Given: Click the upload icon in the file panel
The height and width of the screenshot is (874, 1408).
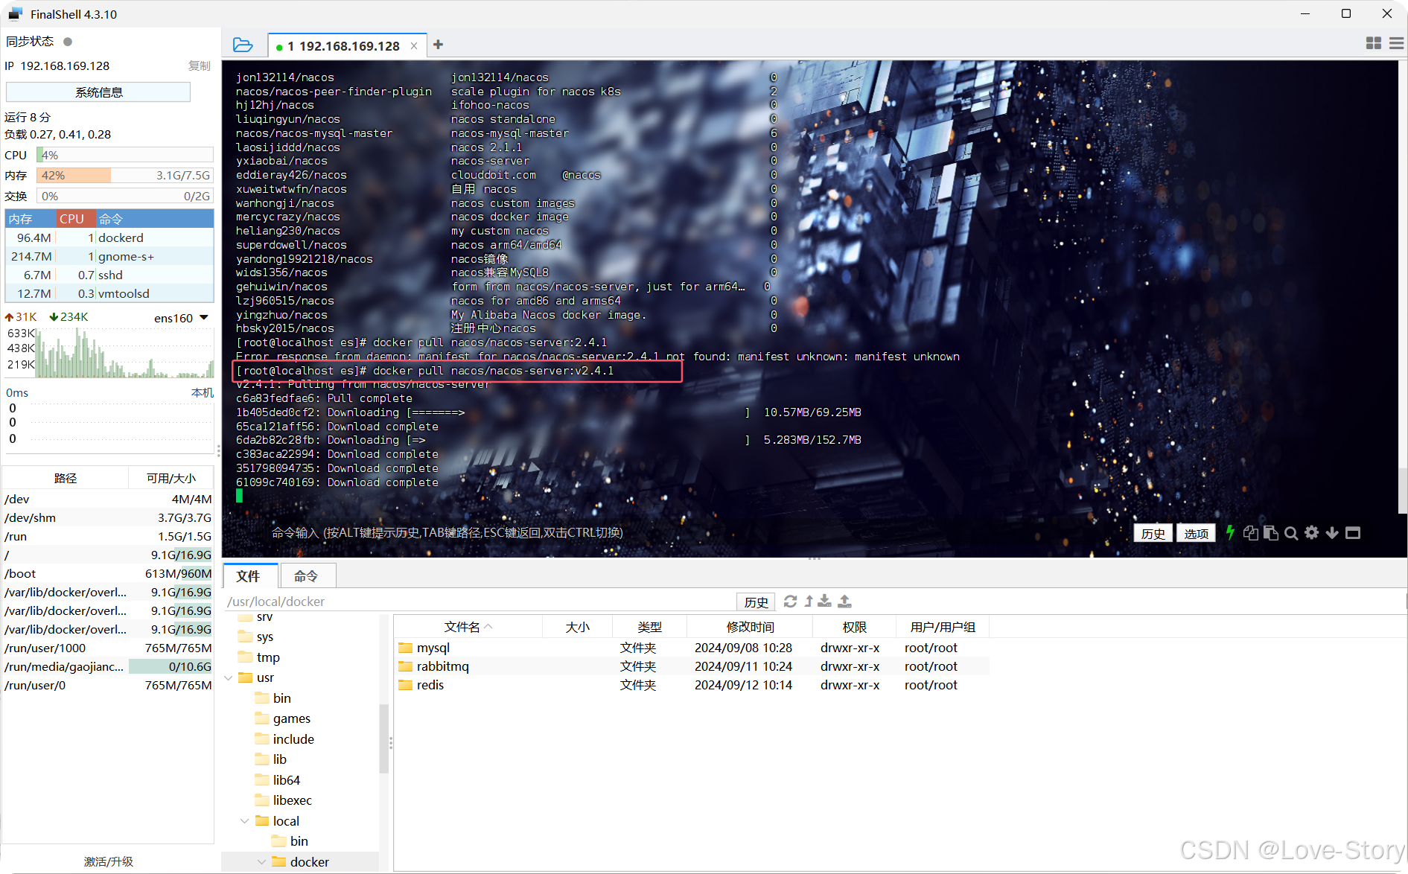Looking at the screenshot, I should (x=844, y=602).
